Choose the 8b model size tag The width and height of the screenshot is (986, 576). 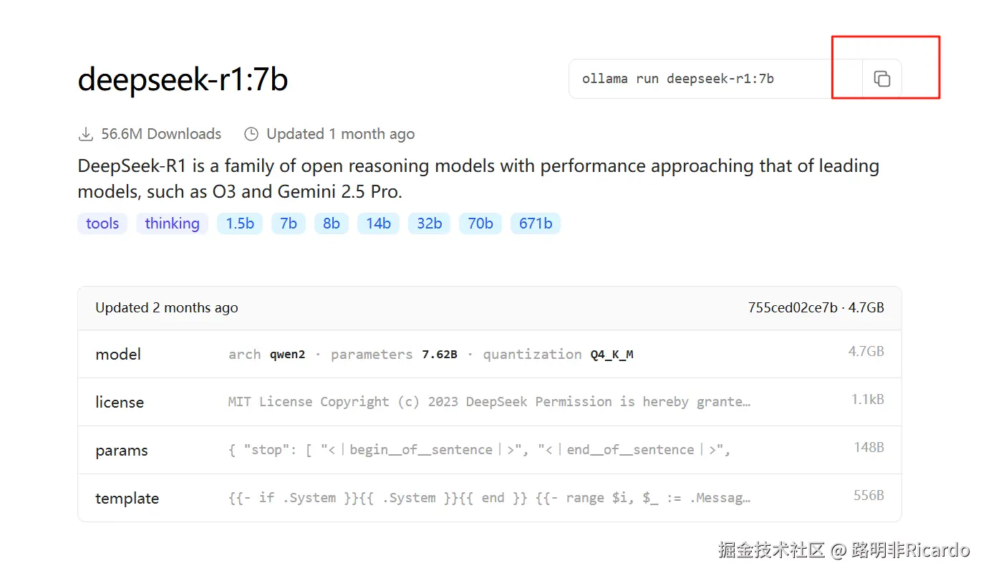pyautogui.click(x=332, y=224)
